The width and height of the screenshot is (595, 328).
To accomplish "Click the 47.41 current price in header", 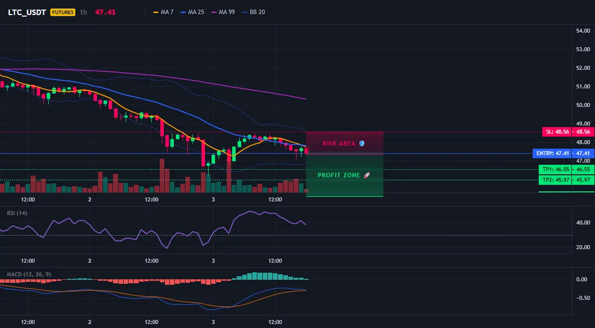I will 106,12.
